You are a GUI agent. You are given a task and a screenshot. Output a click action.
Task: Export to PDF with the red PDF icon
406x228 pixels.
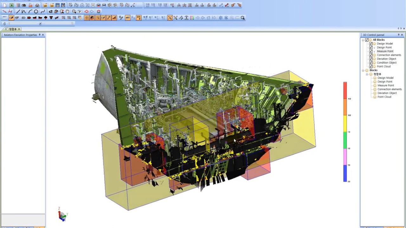click(x=30, y=5)
